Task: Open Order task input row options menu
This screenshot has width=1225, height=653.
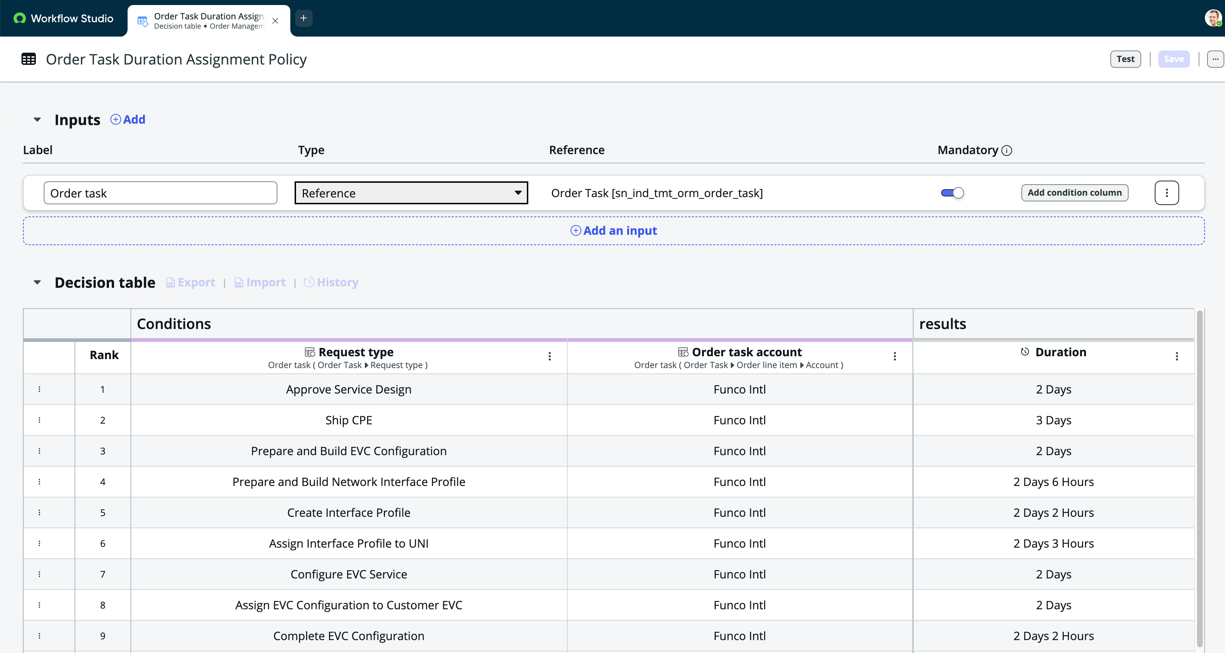Action: pos(1167,192)
